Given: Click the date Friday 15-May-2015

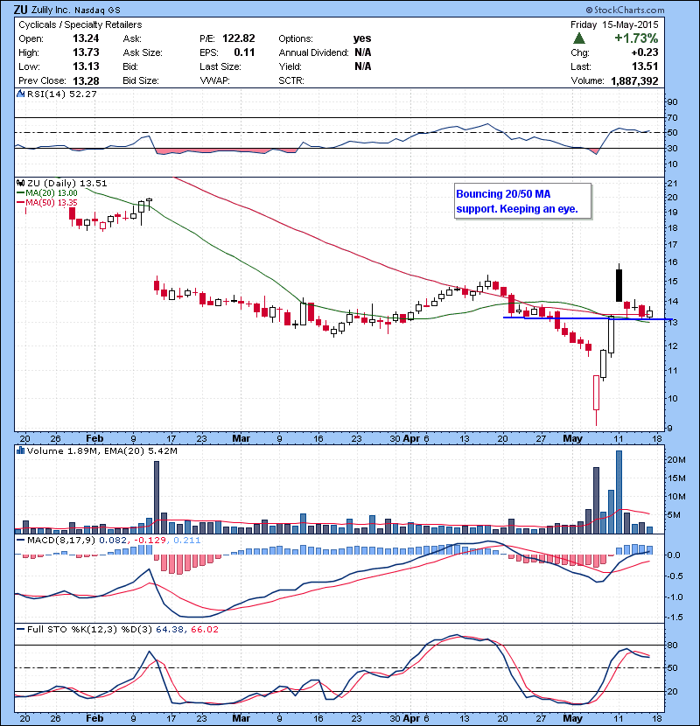Looking at the screenshot, I should tap(614, 24).
